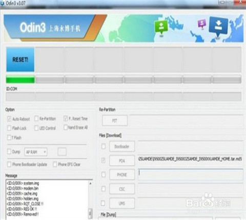Toggle the F. Reset Time checkbox
The image size is (246, 220).
pos(66,118)
